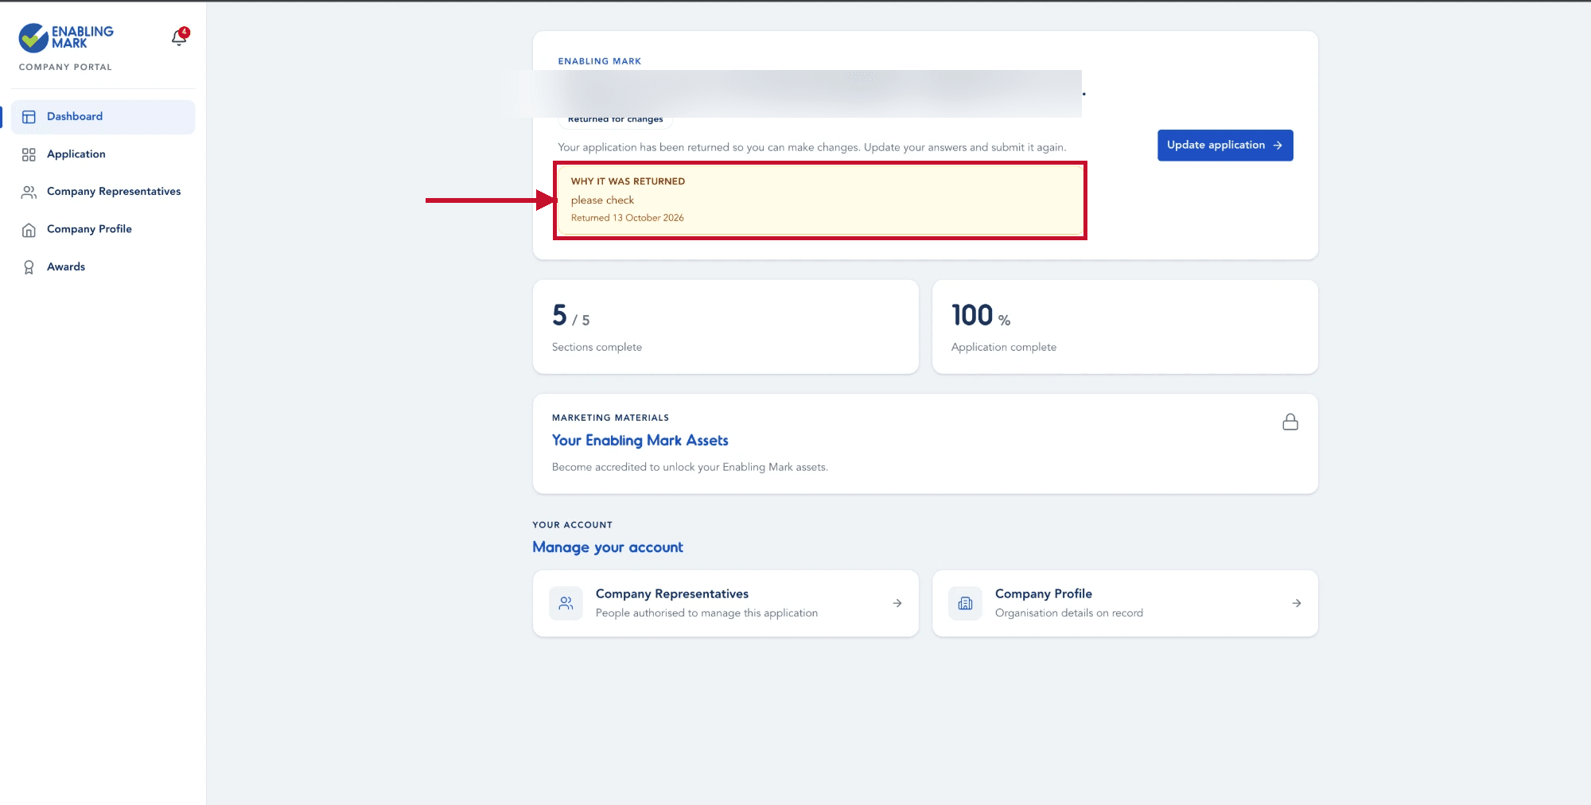This screenshot has height=805, width=1591.
Task: Click 'MARKETING MATERIALS' section label
Action: (x=610, y=418)
